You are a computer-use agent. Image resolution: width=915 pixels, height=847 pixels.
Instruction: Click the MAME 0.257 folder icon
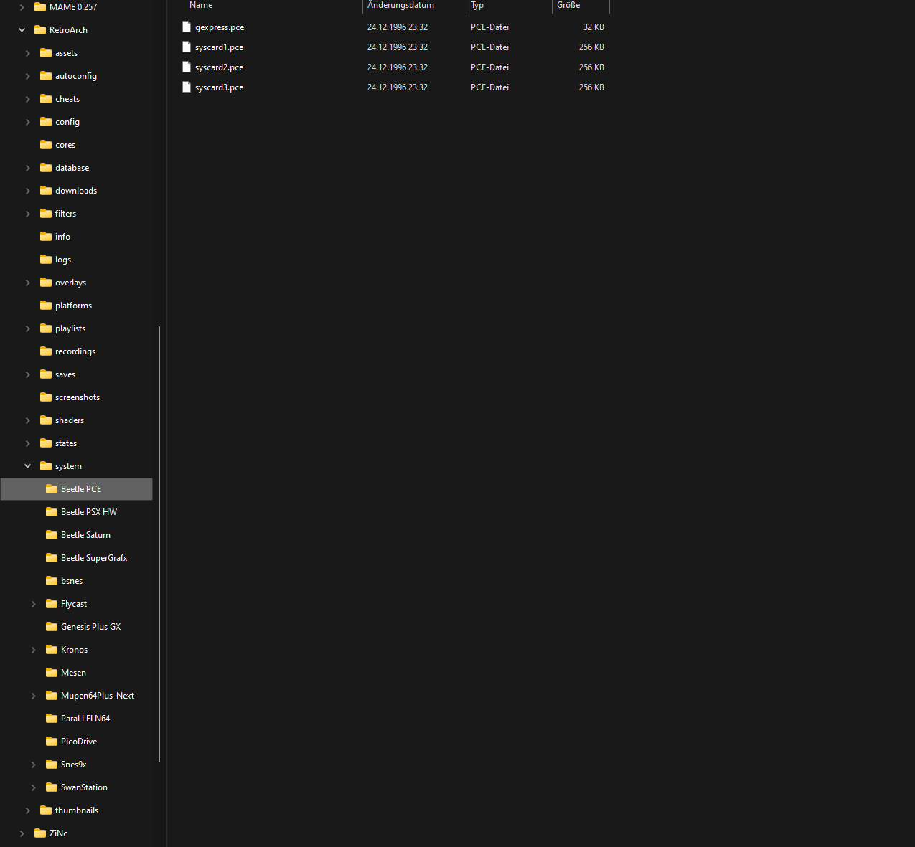click(40, 7)
